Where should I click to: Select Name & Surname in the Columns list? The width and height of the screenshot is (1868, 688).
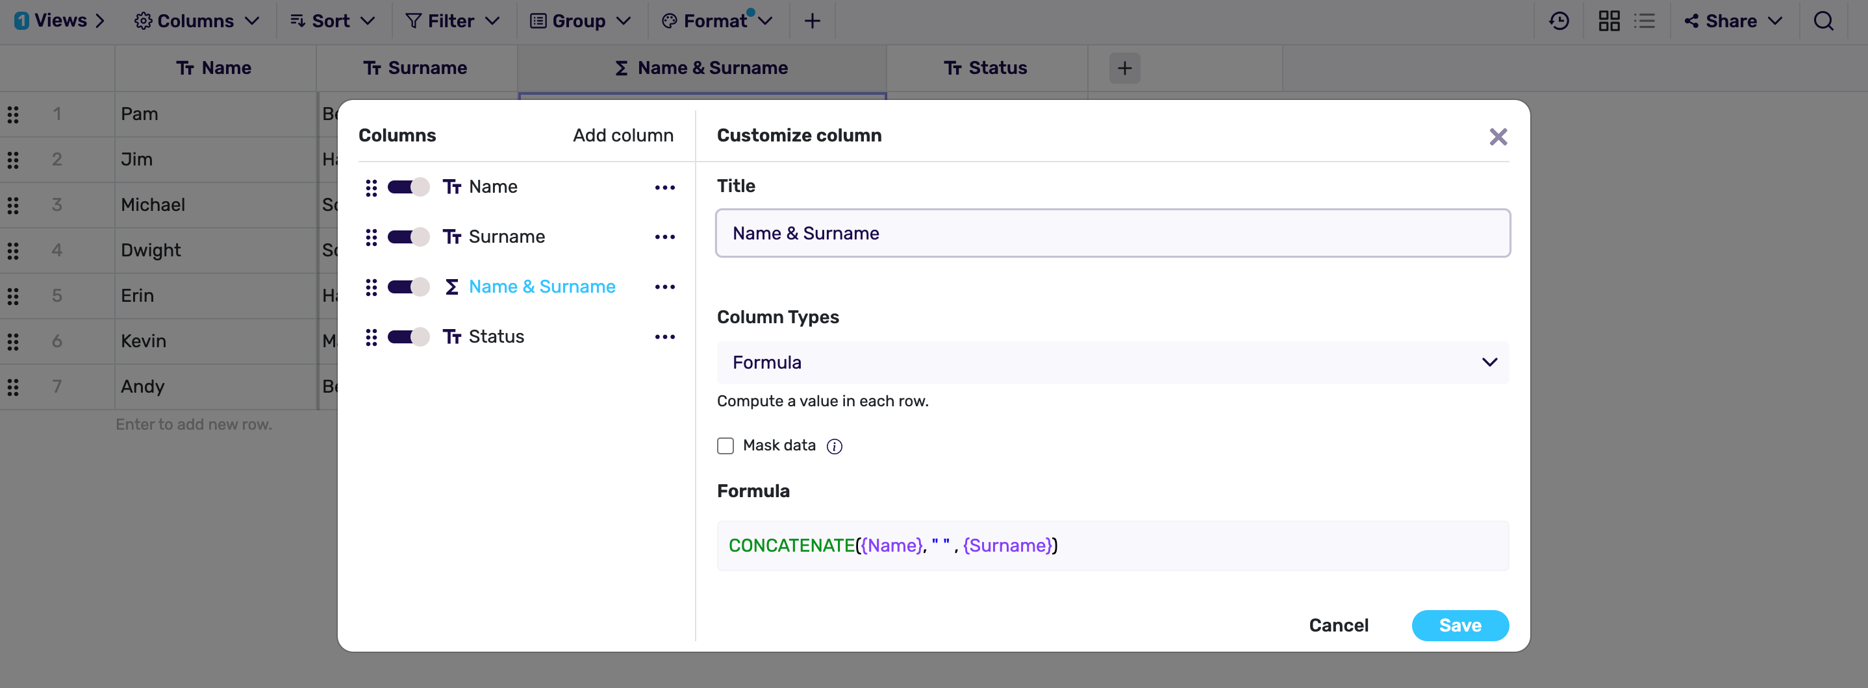pos(542,287)
